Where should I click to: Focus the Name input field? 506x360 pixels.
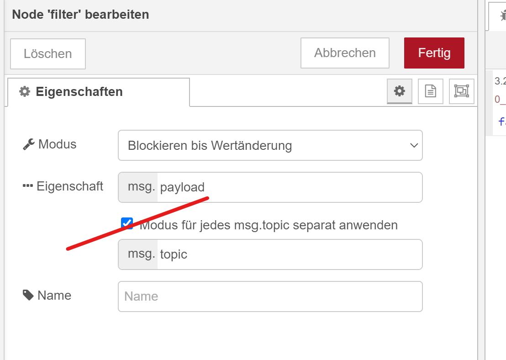(x=270, y=296)
